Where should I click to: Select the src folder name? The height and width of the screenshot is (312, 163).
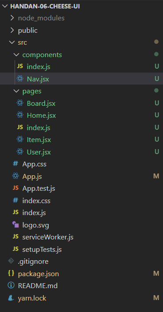point(22,42)
